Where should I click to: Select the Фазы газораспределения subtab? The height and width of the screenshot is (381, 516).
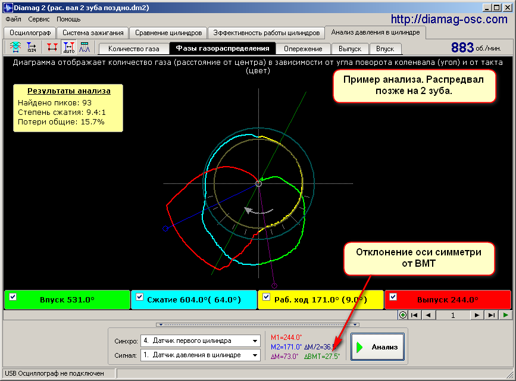223,48
